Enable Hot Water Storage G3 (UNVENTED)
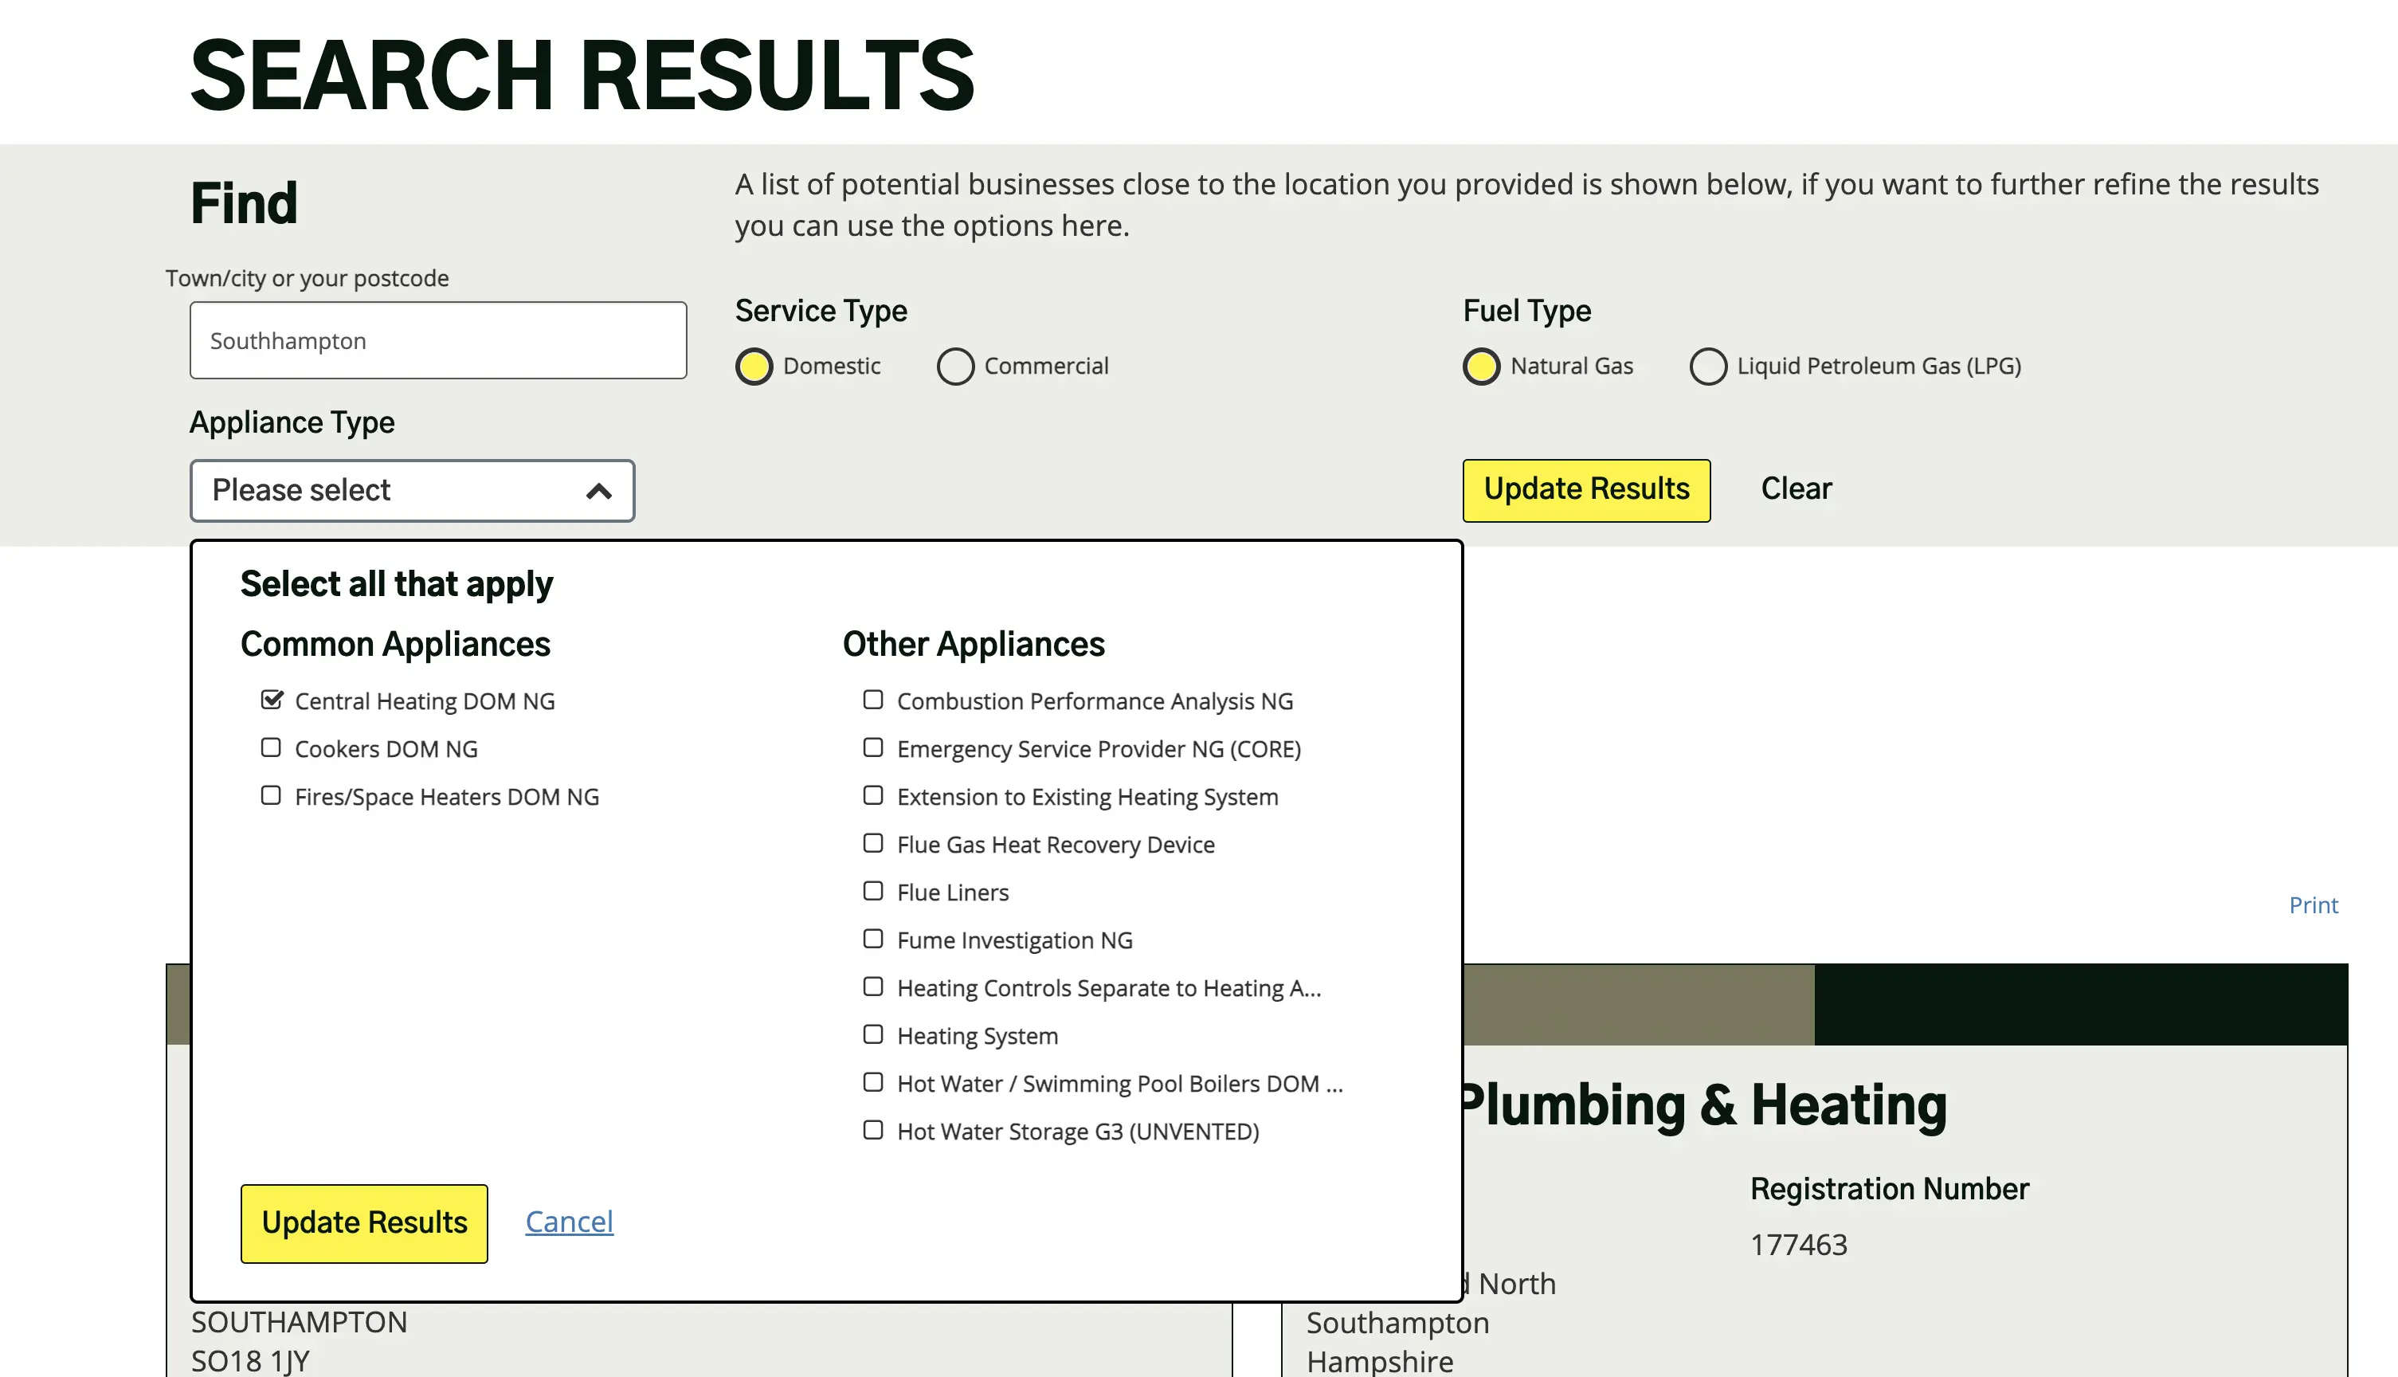Viewport: 2398px width, 1377px height. [872, 1130]
